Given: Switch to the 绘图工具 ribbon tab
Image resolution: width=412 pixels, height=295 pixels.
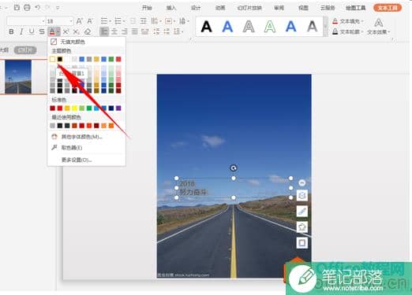Looking at the screenshot, I should (x=355, y=8).
